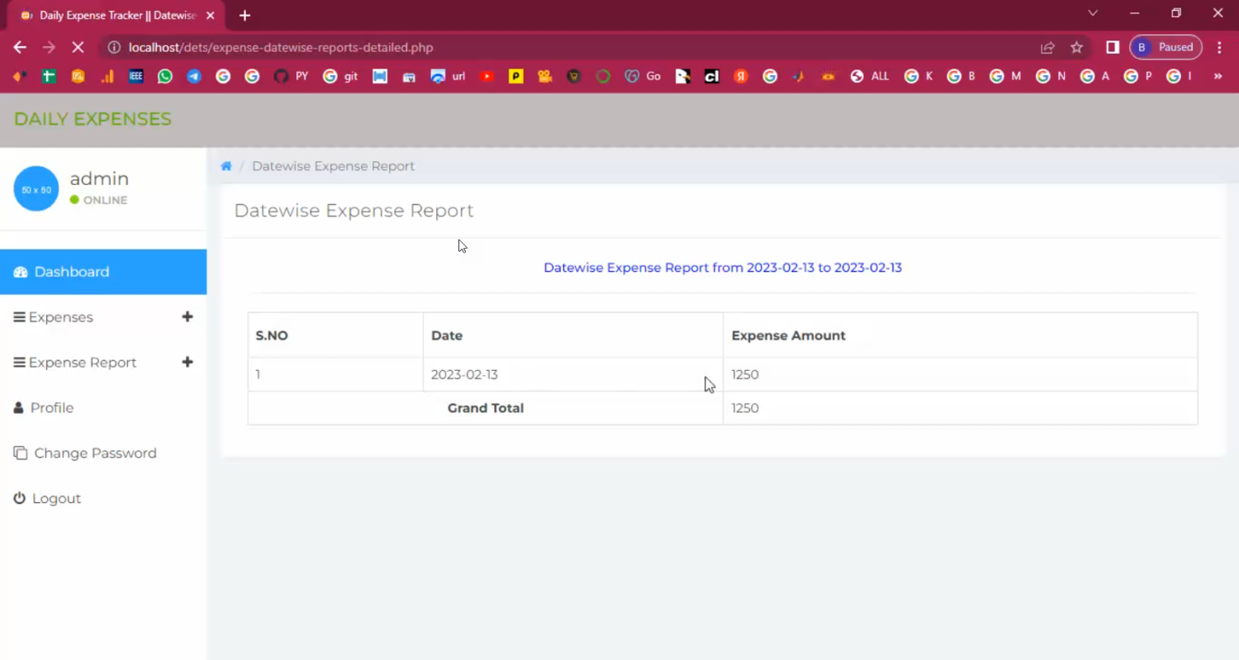Select Change Password in sidebar

[95, 453]
